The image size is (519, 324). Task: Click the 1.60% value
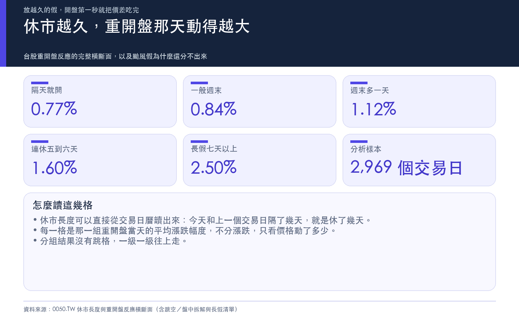[54, 168]
